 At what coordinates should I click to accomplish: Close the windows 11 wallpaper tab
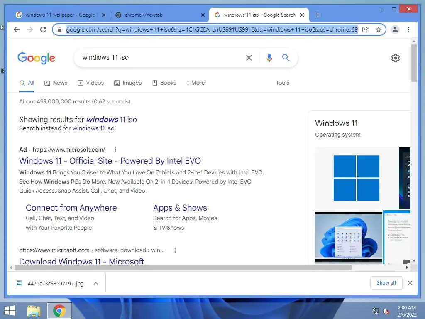[x=103, y=15]
